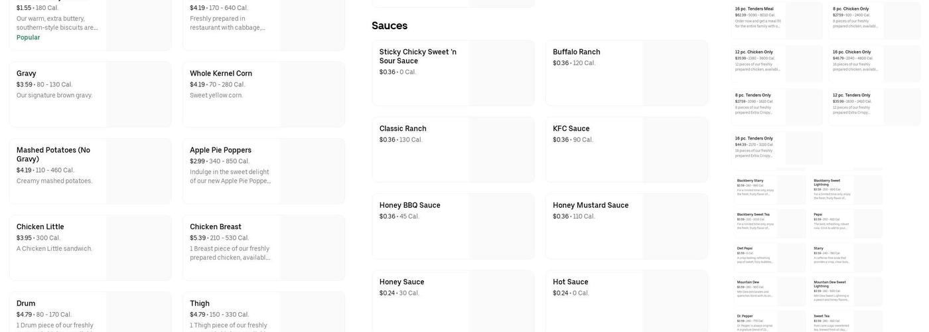Click the Sauces section heading
Viewport: 929px width, 332px height.
(x=390, y=26)
